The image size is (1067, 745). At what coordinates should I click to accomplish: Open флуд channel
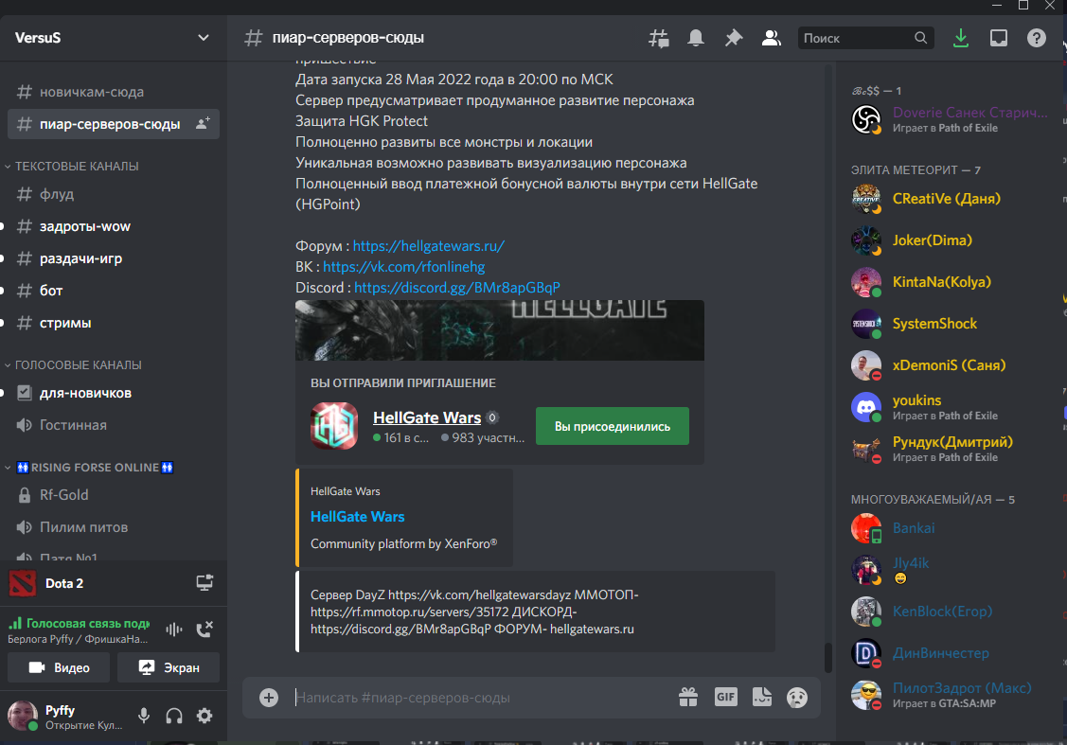tap(113, 194)
